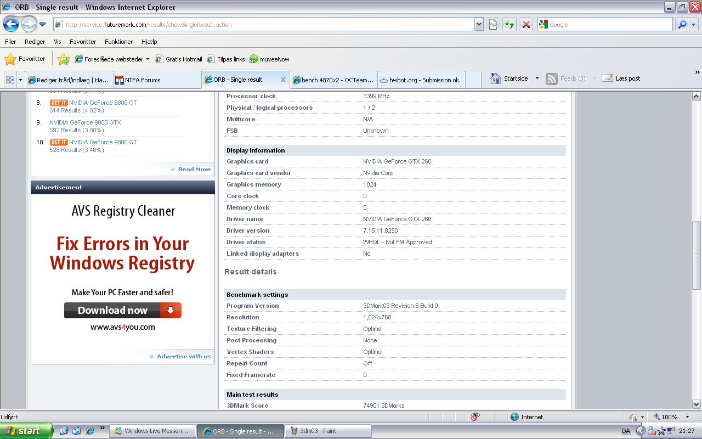Viewport: 702px width, 439px height.
Task: Click the Internet Explorer quick launch icon
Action: pyautogui.click(x=90, y=431)
